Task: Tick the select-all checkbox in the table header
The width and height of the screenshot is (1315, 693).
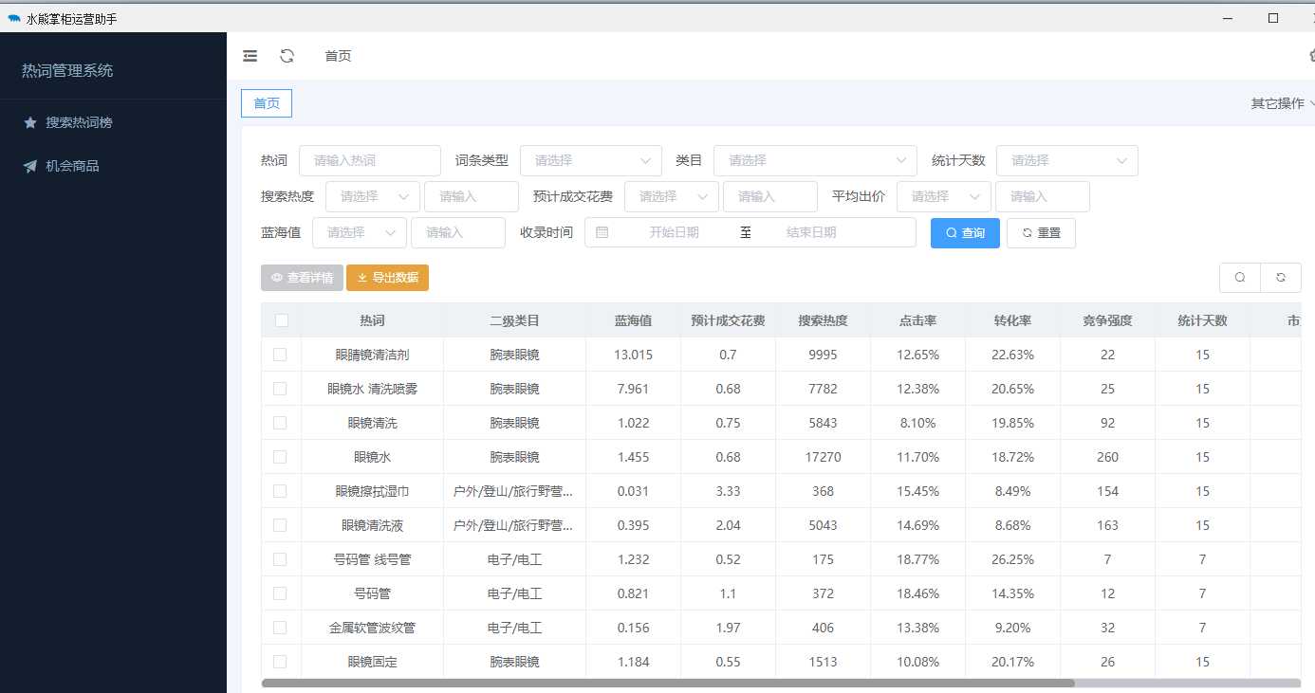Action: coord(281,320)
